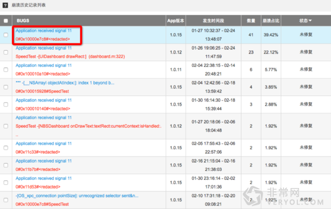Open signal 11 link in 22.12% row
The image size is (331, 209).
pyautogui.click(x=44, y=48)
